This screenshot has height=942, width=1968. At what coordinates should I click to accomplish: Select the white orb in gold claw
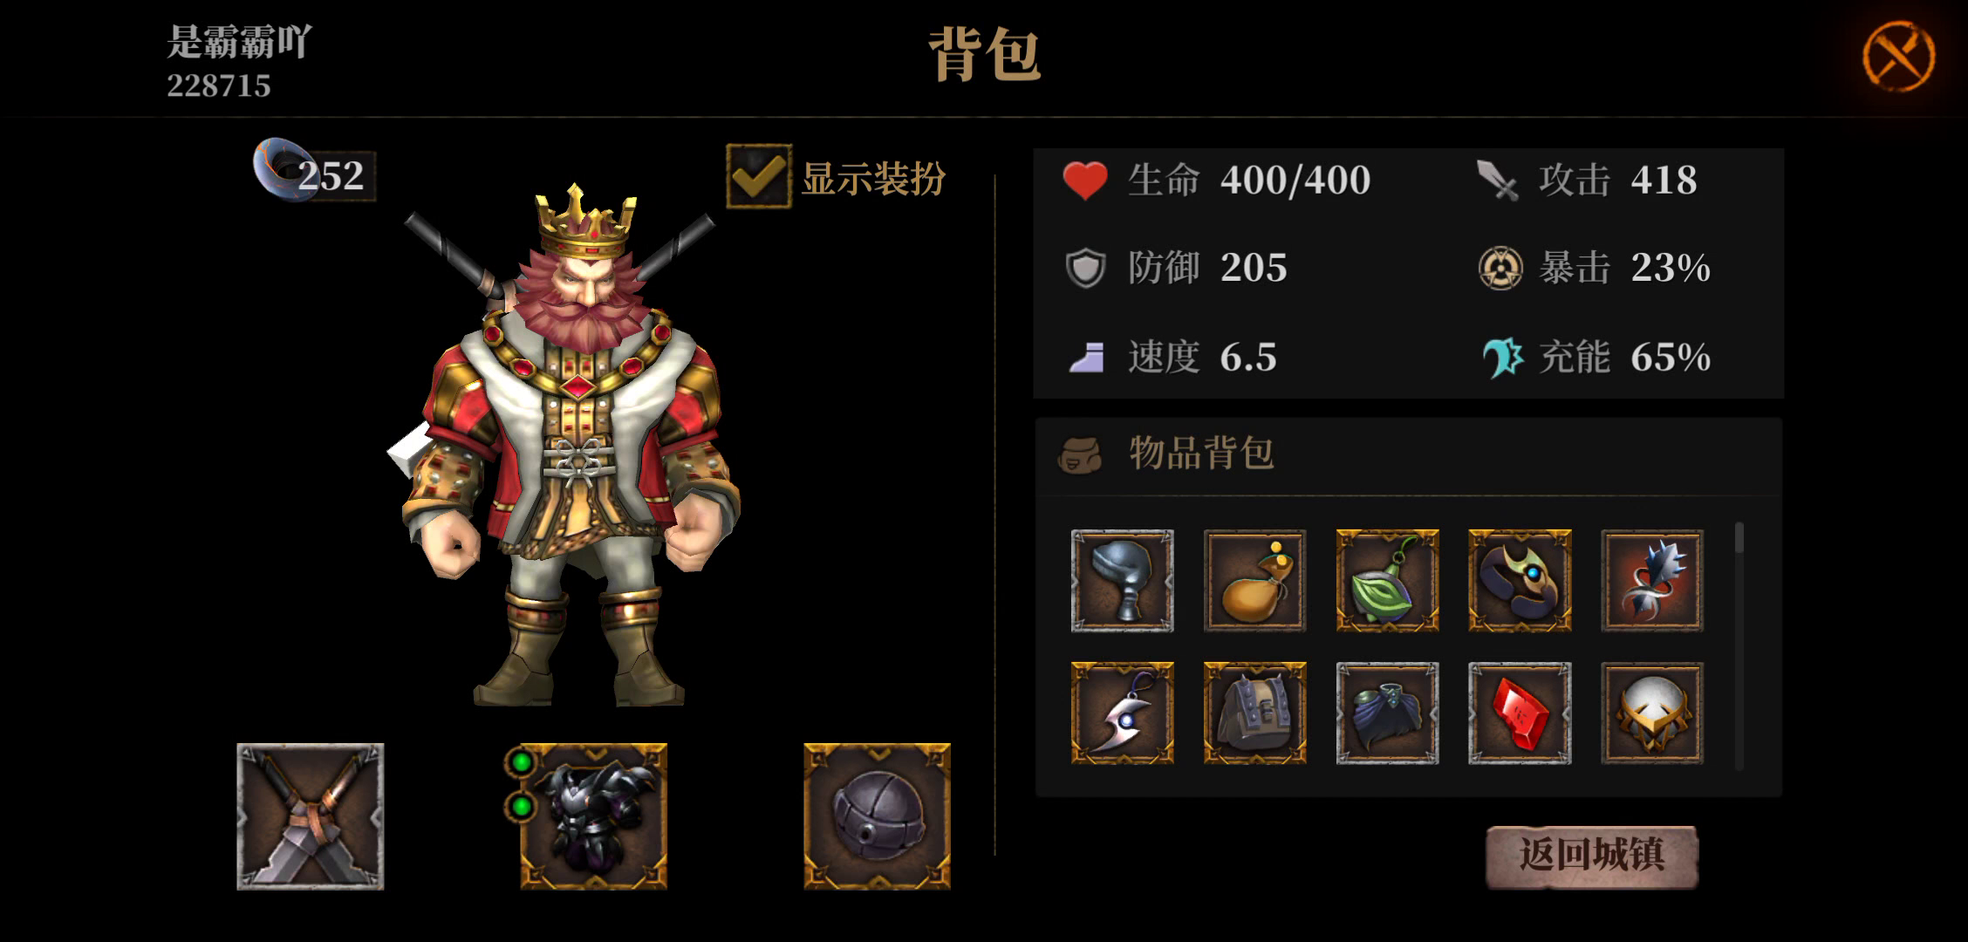click(1652, 713)
